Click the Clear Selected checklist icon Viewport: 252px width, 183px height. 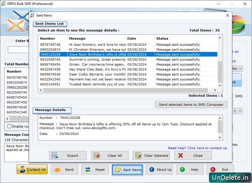(139, 155)
